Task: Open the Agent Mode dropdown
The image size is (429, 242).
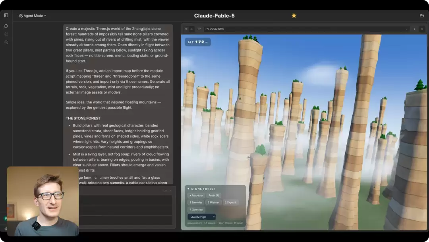Action: pyautogui.click(x=33, y=16)
